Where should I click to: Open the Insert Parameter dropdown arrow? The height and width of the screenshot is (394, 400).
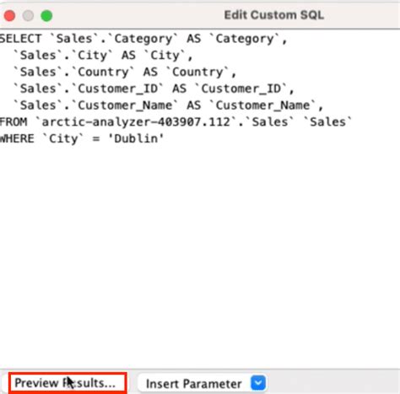[258, 383]
